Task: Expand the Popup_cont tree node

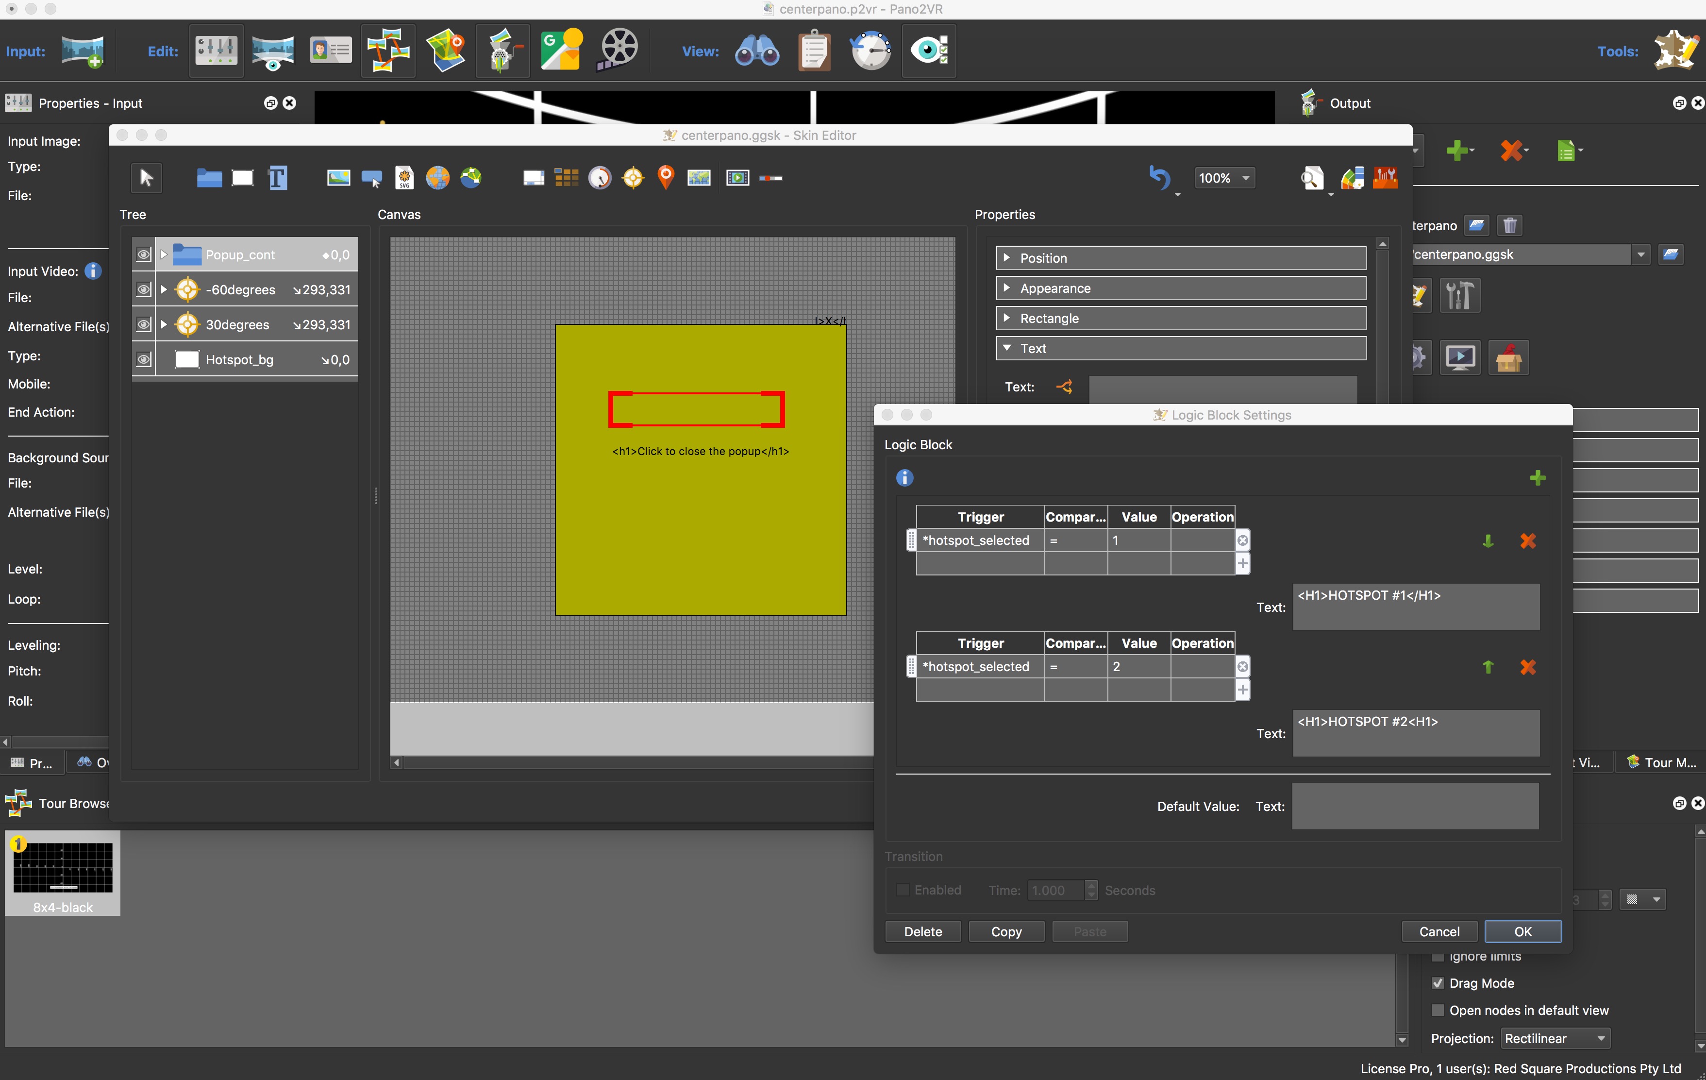Action: [164, 254]
